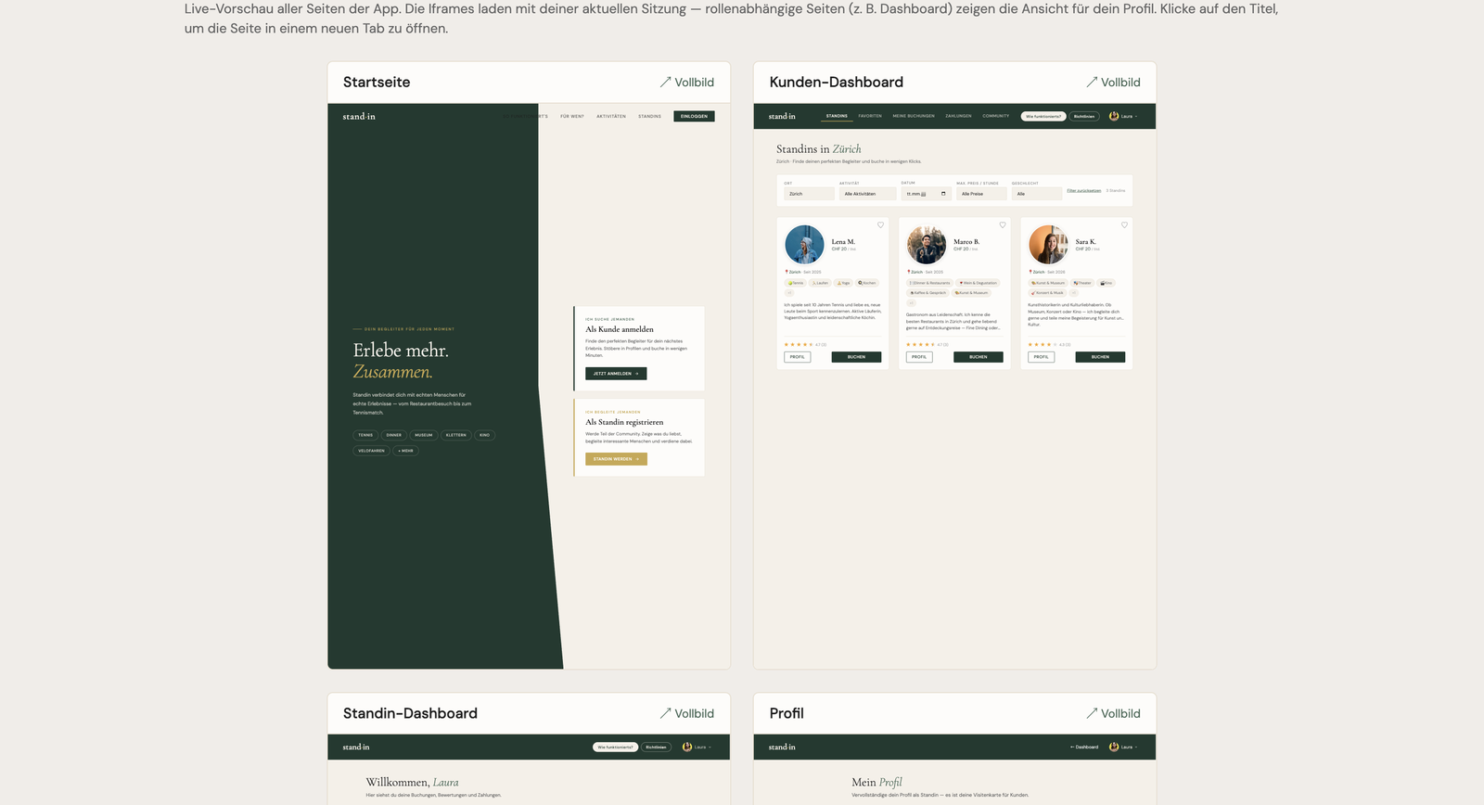Click Wie funktioniert's? in the Kunden-Dashboard header
Screen dimensions: 1484x805
[1043, 117]
